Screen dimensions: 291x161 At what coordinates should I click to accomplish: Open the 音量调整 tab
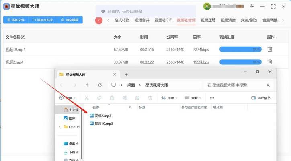[270, 20]
